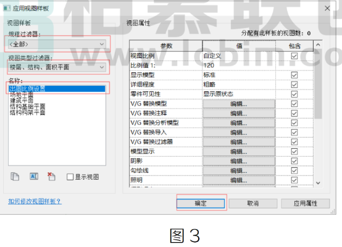Click 编辑 button for V/G 替换模型

pyautogui.click(x=239, y=104)
